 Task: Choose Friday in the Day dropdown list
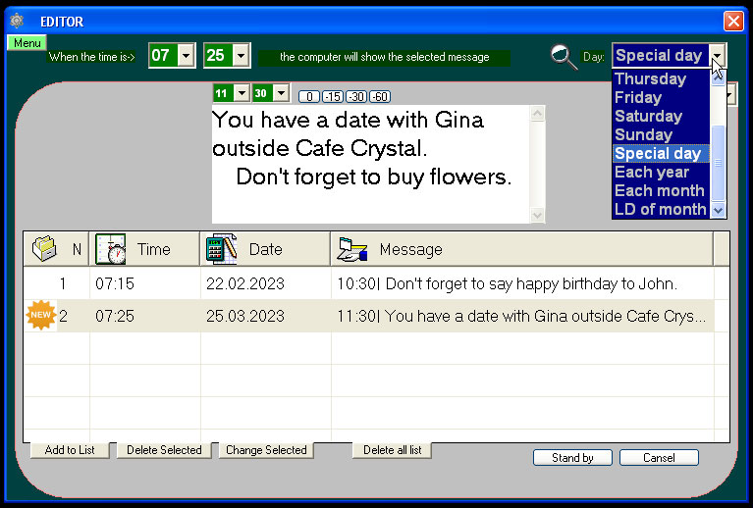tap(637, 97)
